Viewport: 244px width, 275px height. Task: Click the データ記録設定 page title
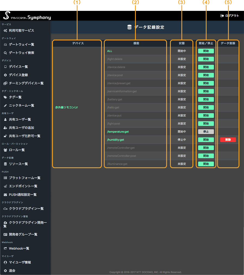(x=149, y=27)
